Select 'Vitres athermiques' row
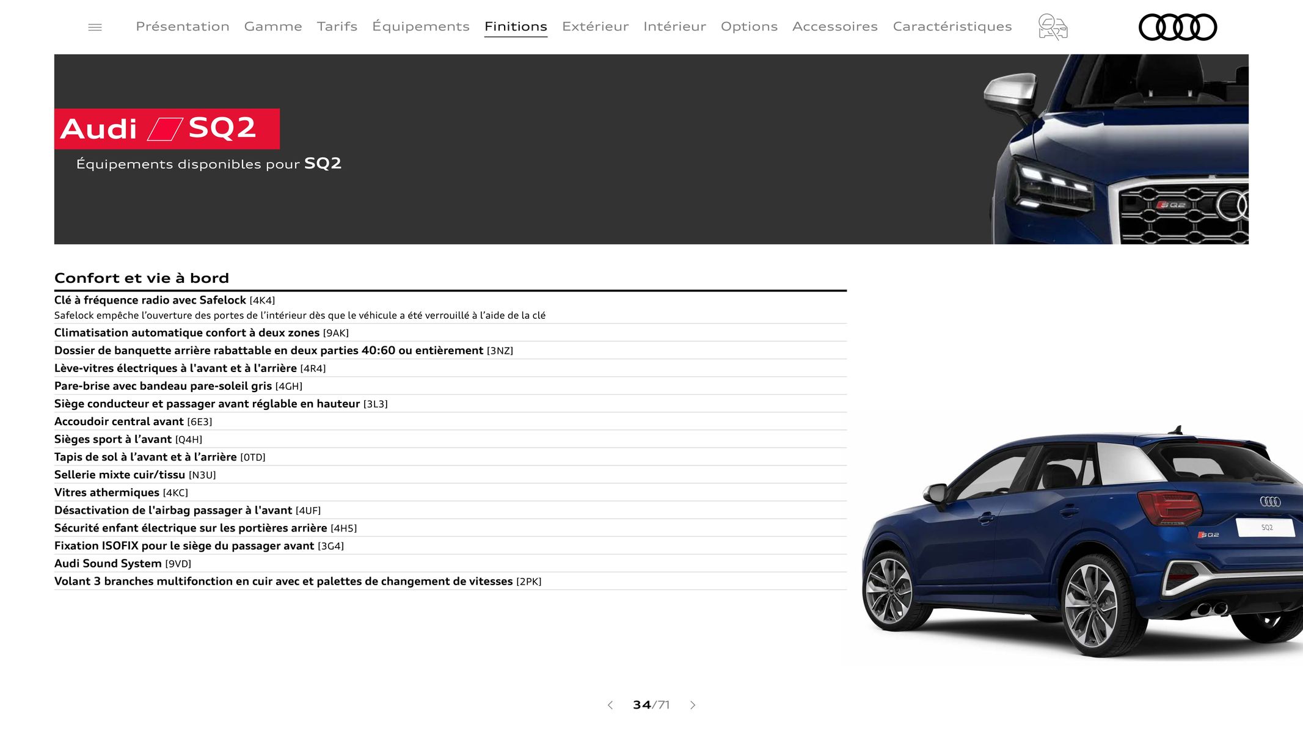Image resolution: width=1303 pixels, height=733 pixels. click(450, 492)
